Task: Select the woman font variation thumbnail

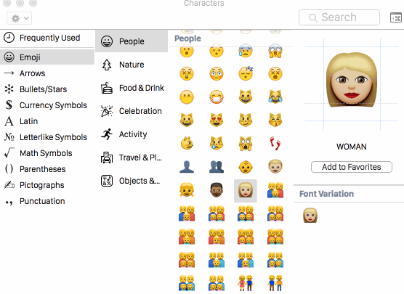Action: [310, 215]
